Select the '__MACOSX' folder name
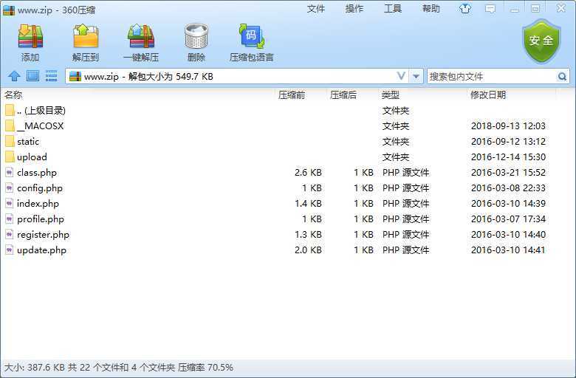The height and width of the screenshot is (378, 576). pos(41,126)
